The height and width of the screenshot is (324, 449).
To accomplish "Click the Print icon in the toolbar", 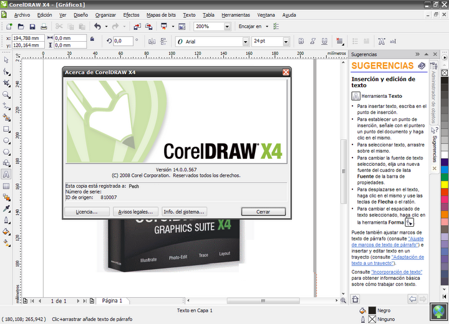I will click(44, 27).
